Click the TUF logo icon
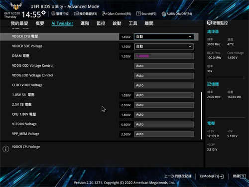 click(16, 6)
